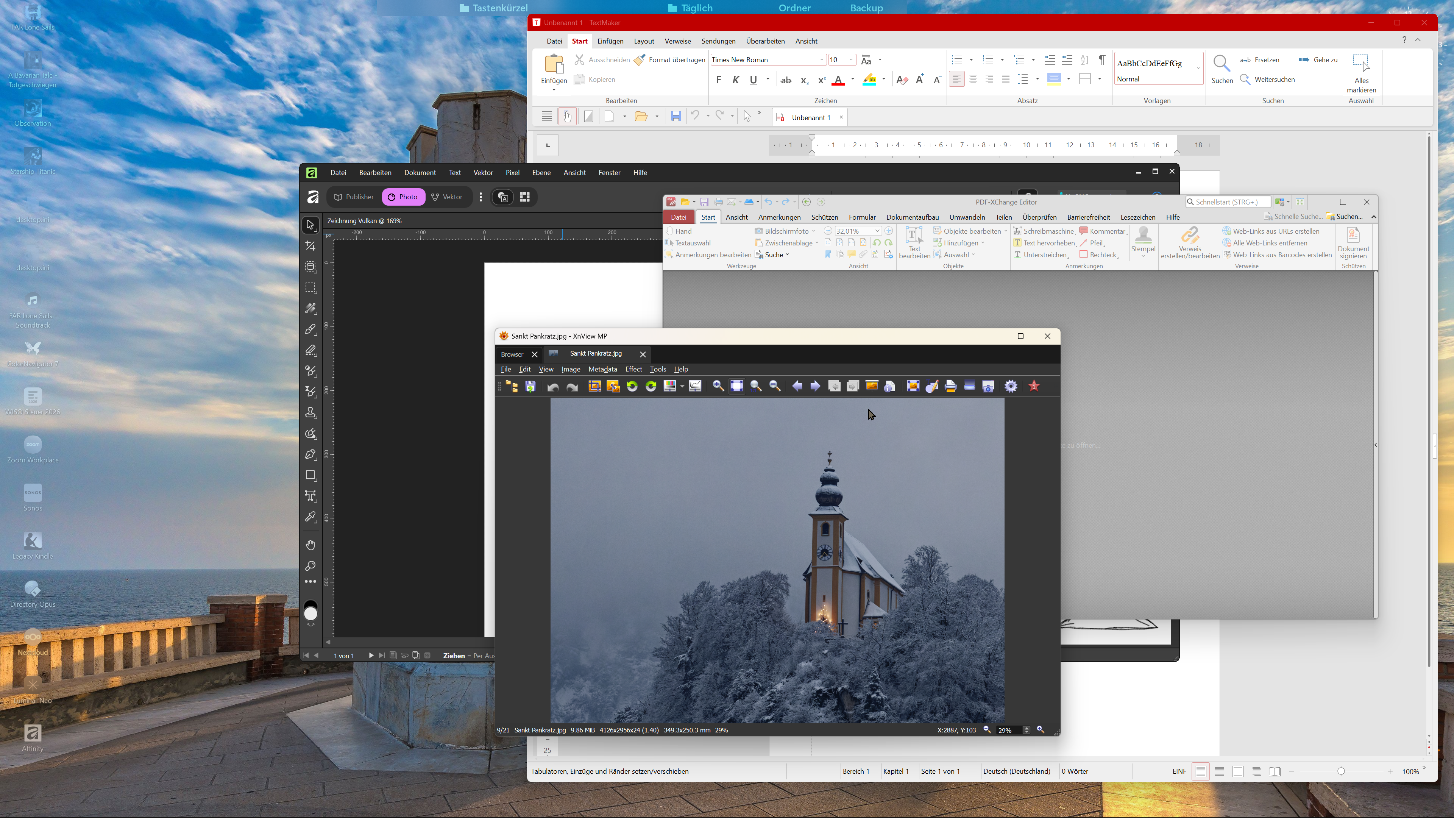
Task: Select the Hand view tool in Affinity
Action: (310, 545)
